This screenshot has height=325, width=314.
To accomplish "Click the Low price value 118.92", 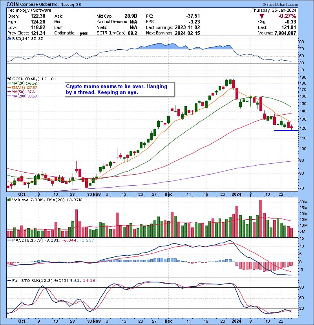I will coord(38,27).
